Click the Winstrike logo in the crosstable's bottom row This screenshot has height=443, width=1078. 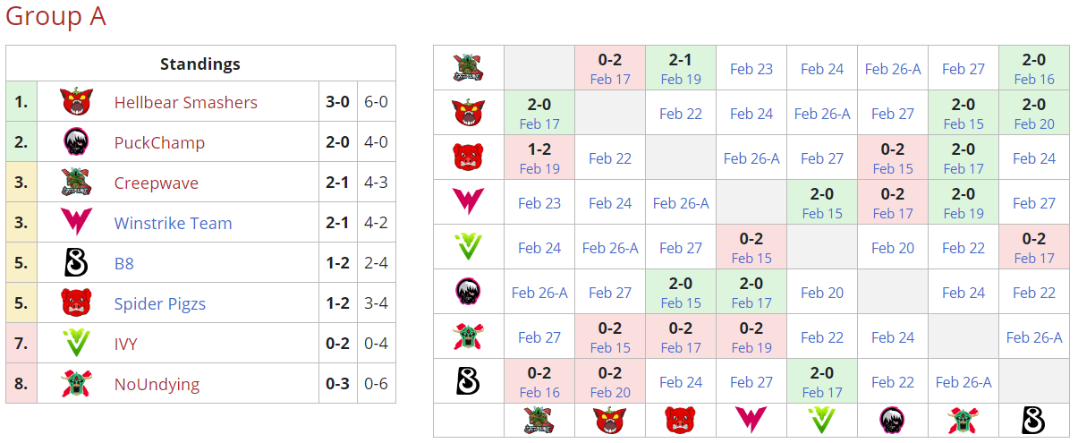[x=751, y=420]
